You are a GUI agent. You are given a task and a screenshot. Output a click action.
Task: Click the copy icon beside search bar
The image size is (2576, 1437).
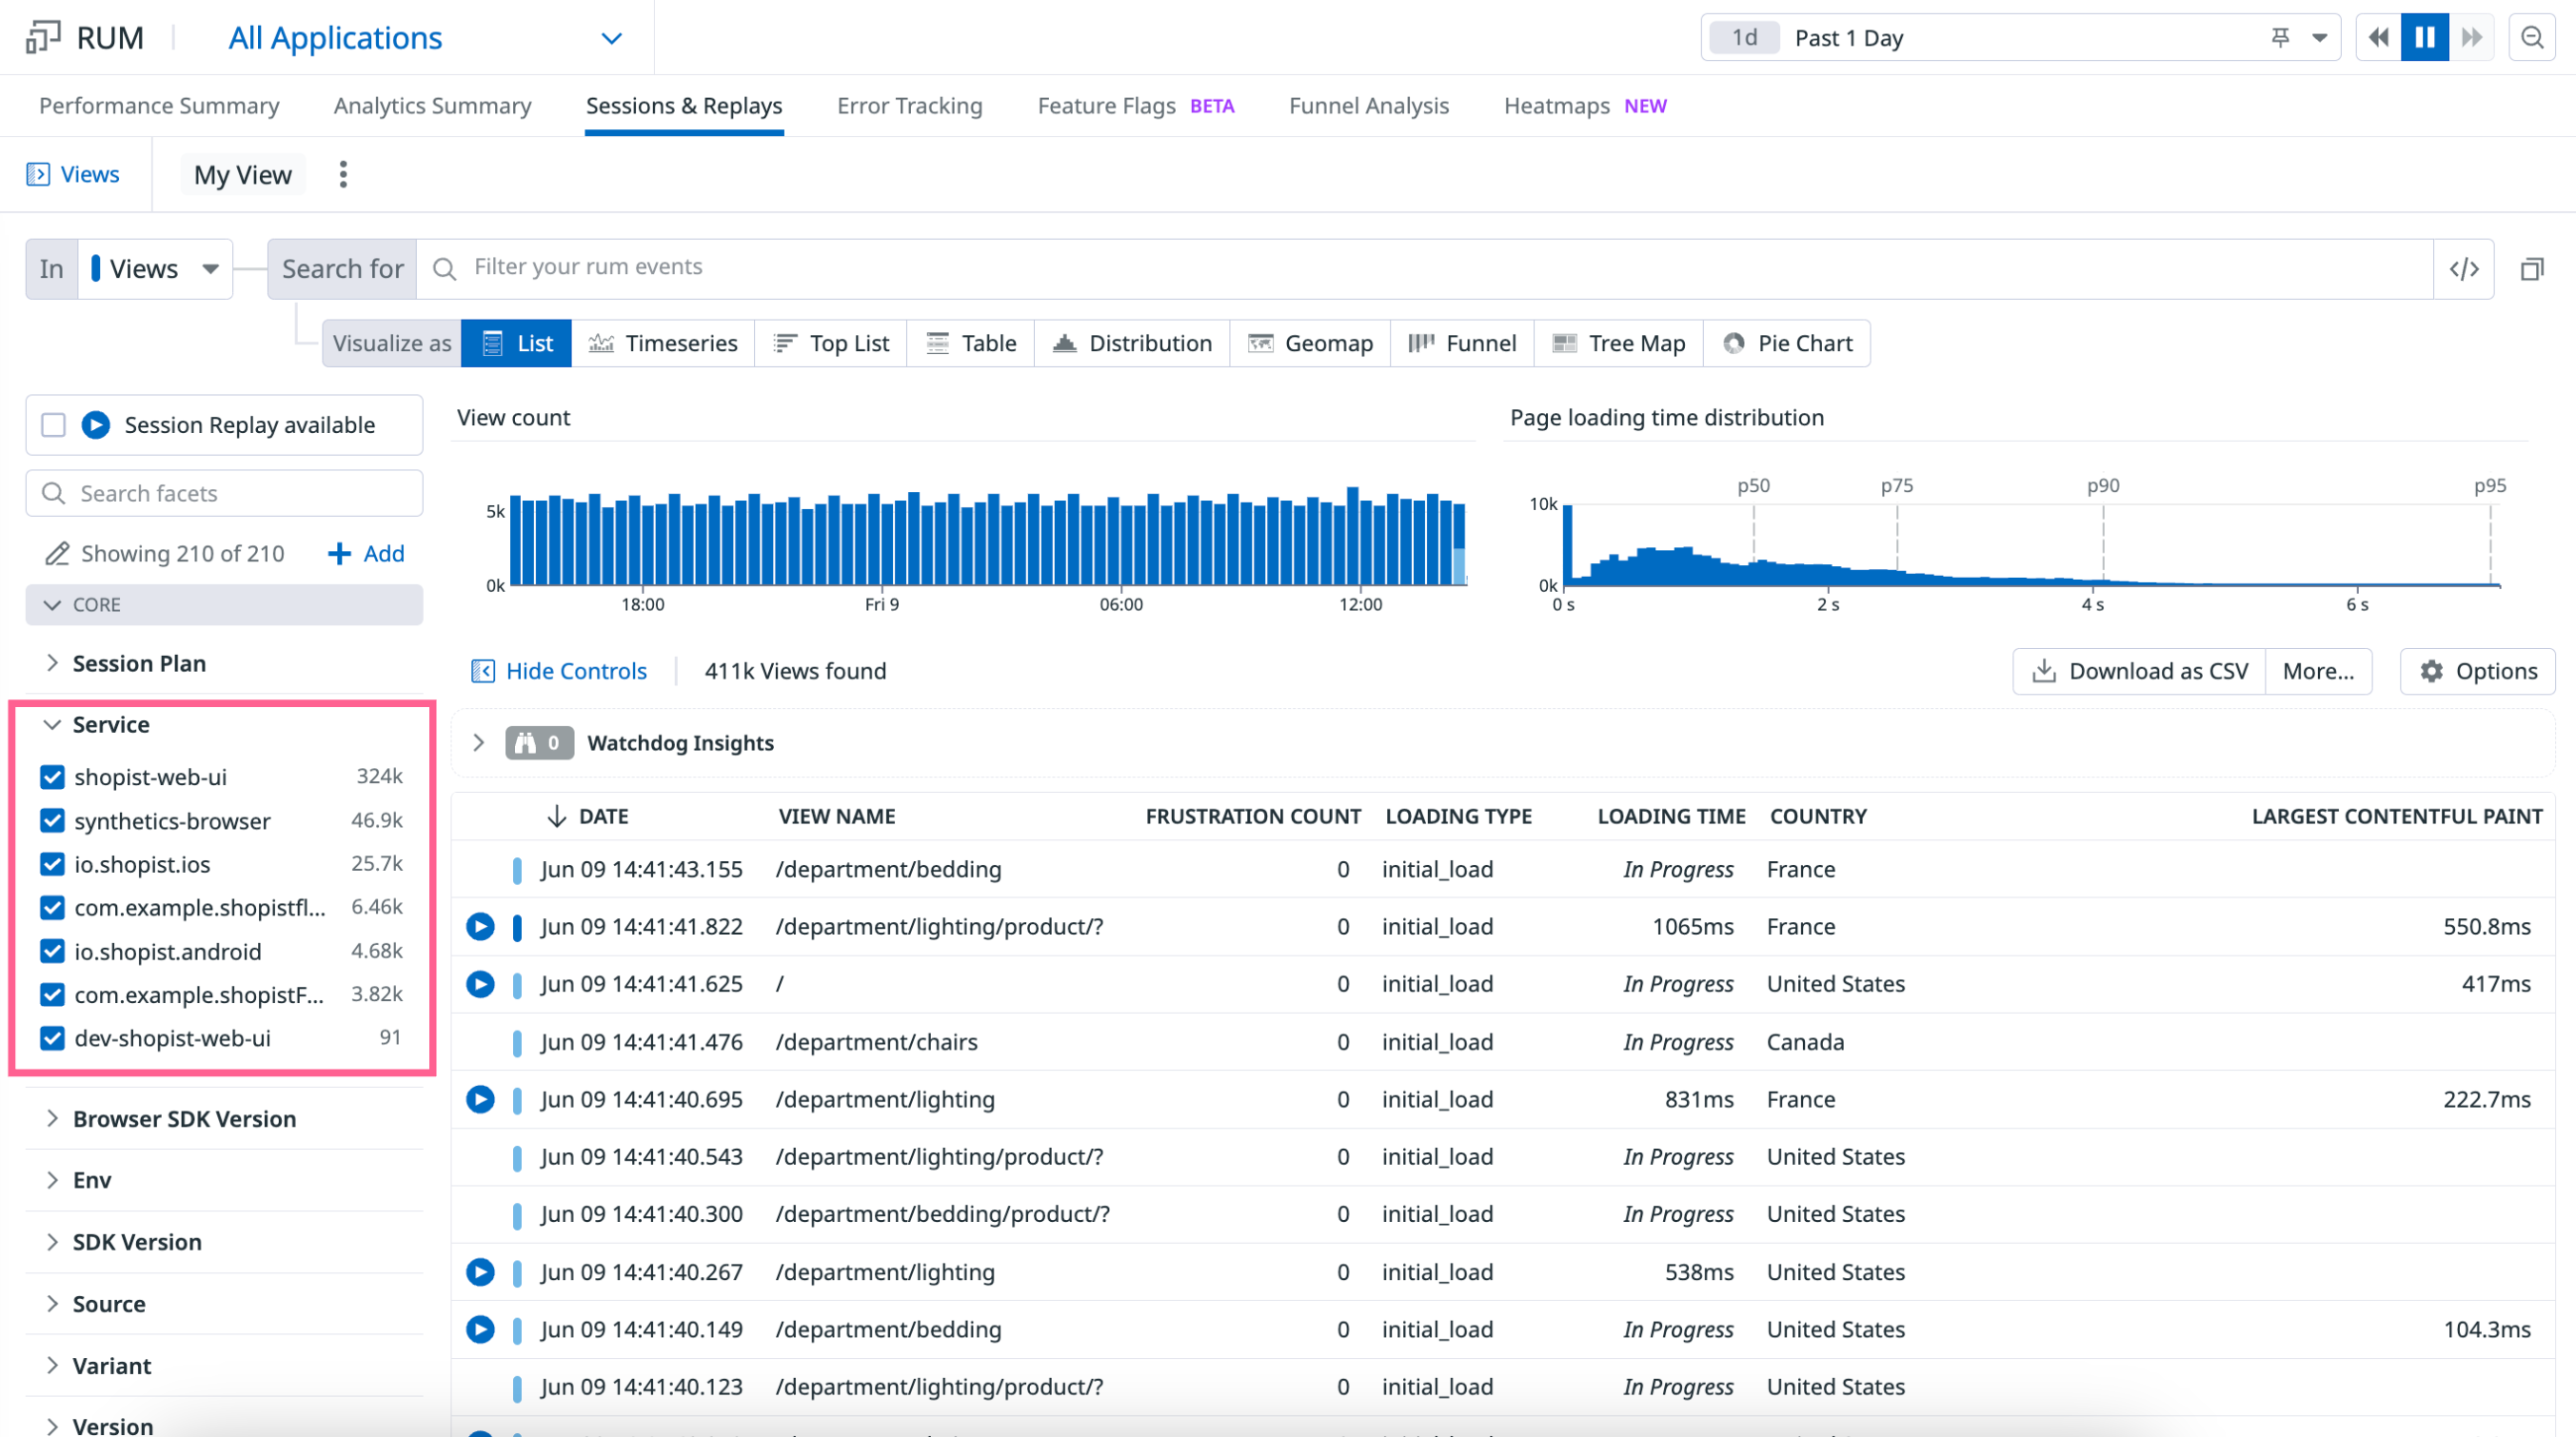2531,269
